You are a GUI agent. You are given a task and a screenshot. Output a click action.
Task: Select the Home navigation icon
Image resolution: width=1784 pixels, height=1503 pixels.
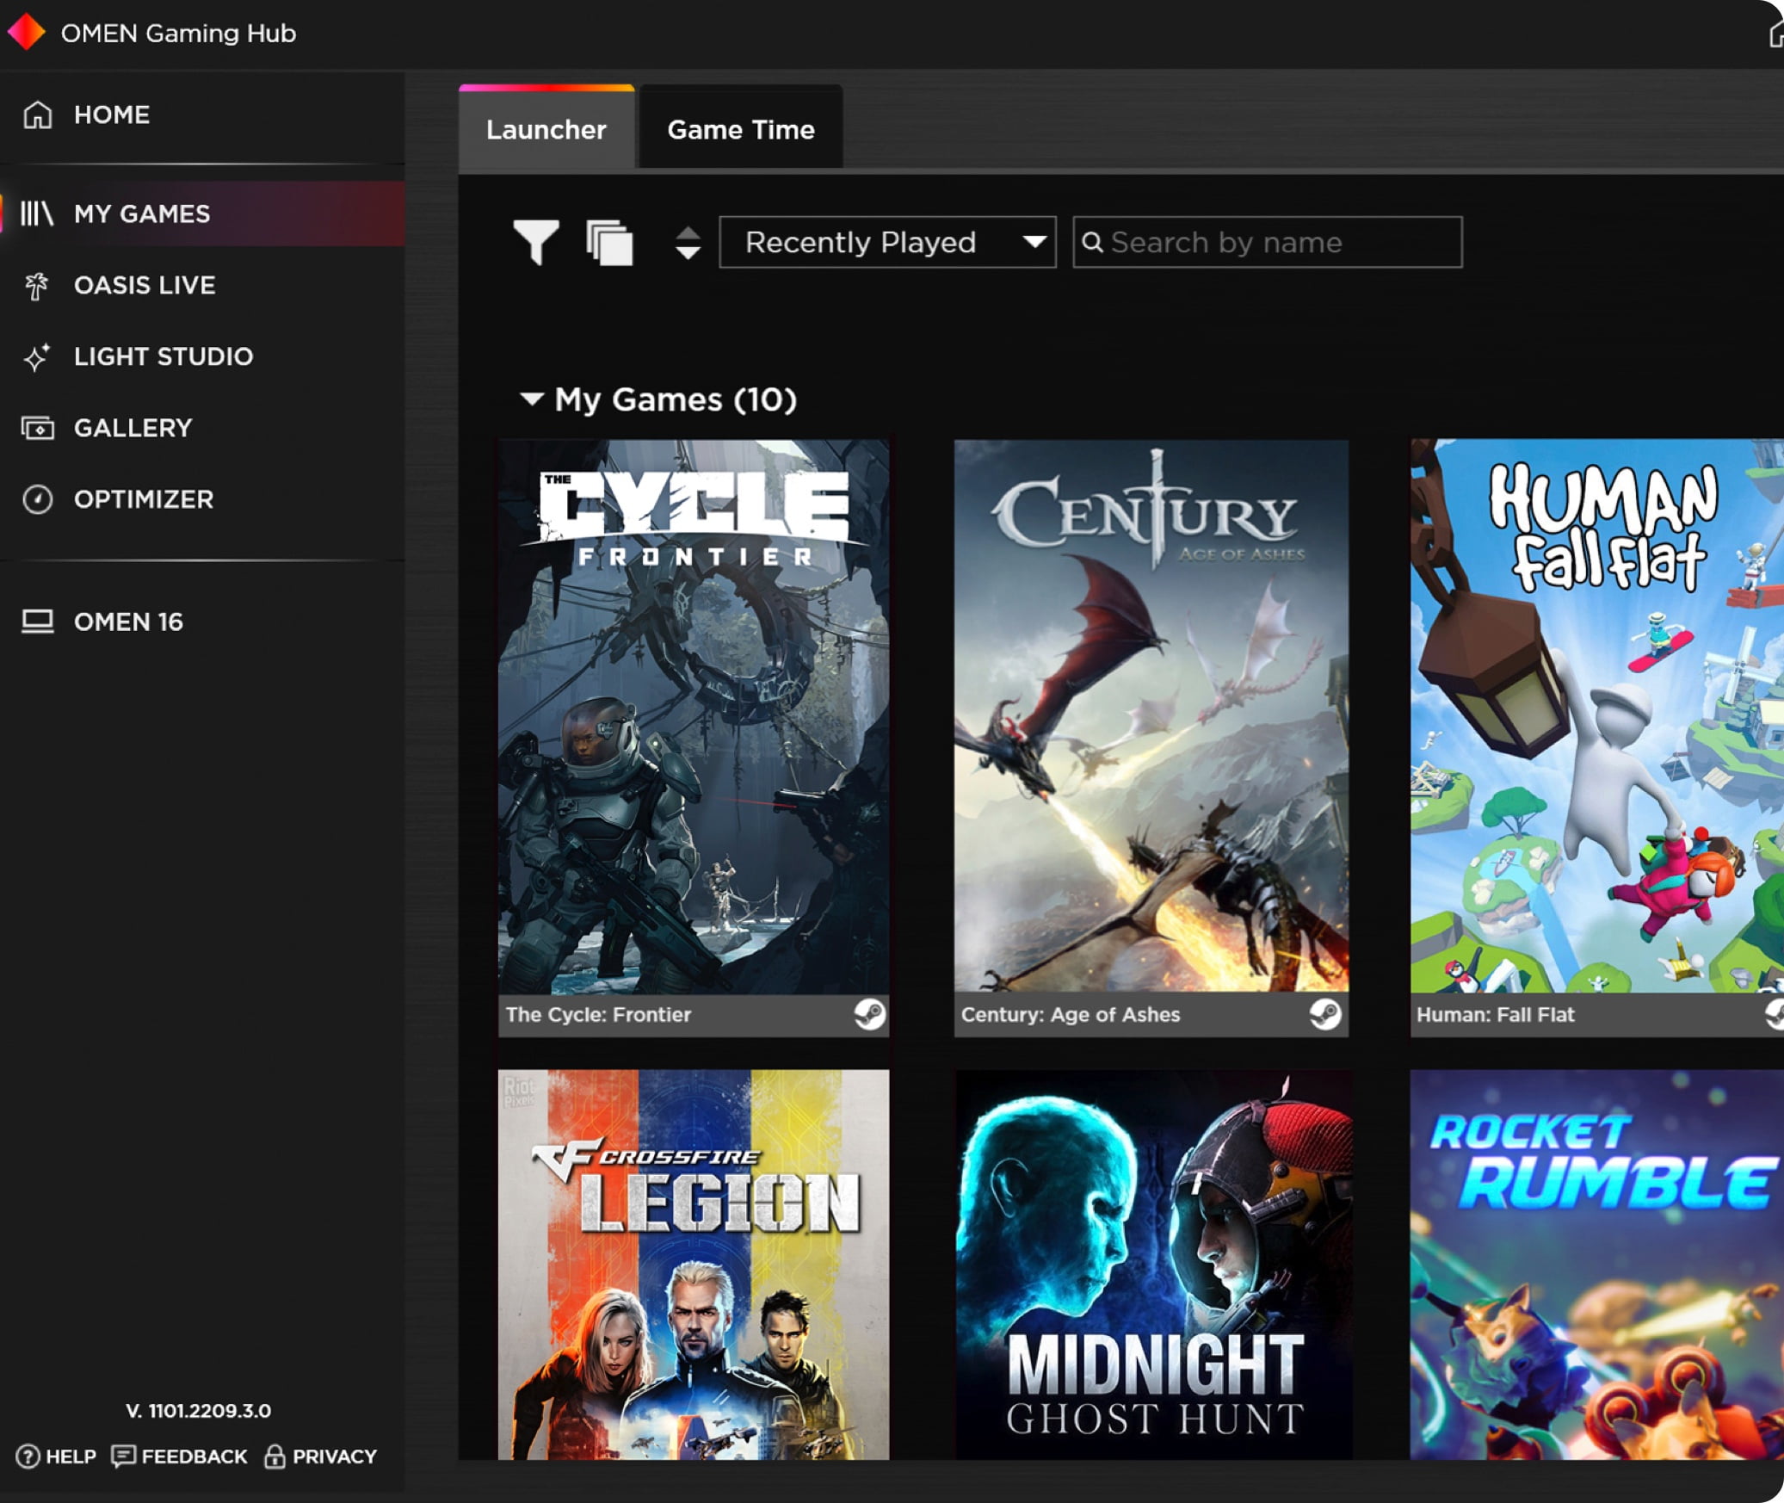37,114
